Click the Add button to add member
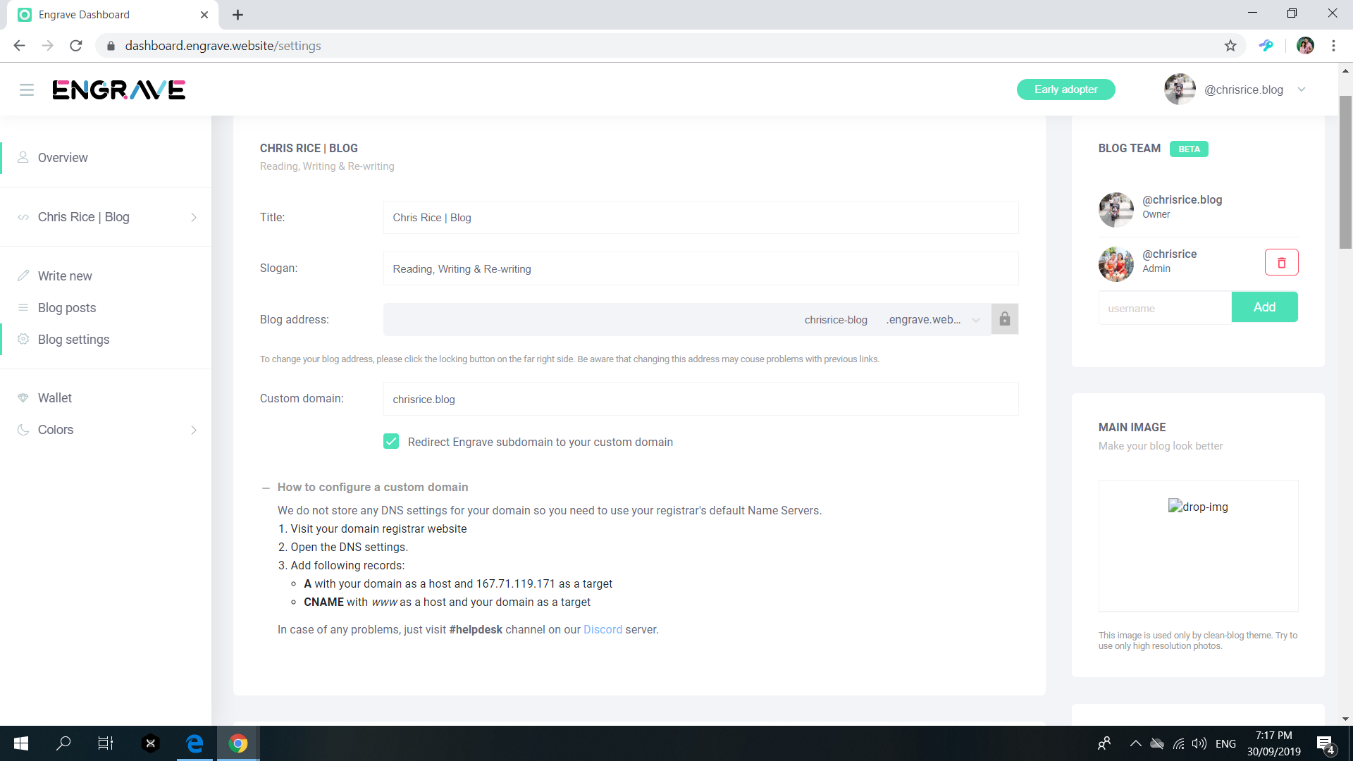 1265,307
